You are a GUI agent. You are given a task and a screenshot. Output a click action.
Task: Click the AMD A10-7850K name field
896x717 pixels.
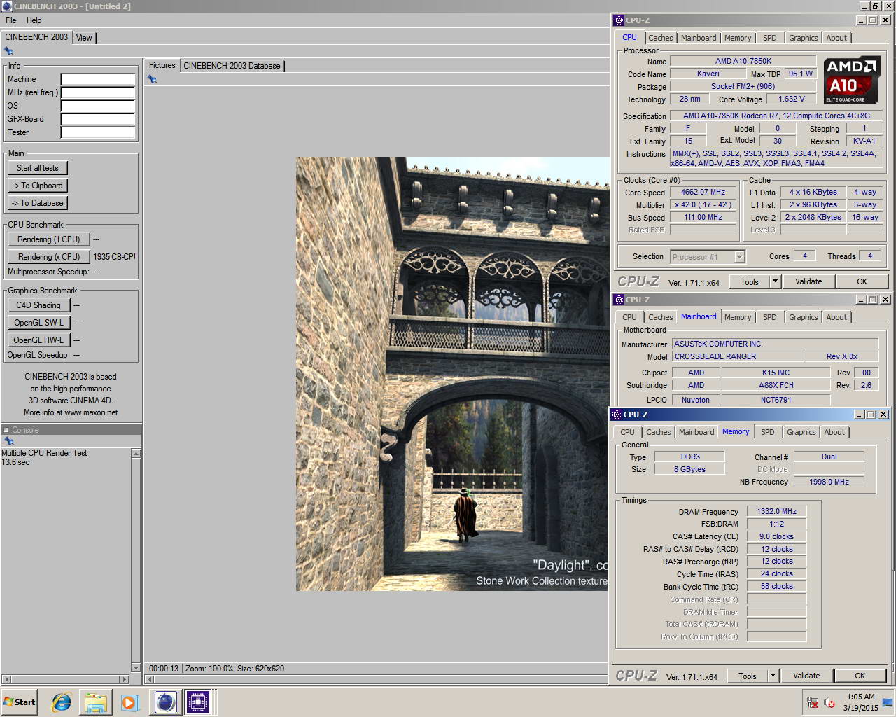(743, 62)
